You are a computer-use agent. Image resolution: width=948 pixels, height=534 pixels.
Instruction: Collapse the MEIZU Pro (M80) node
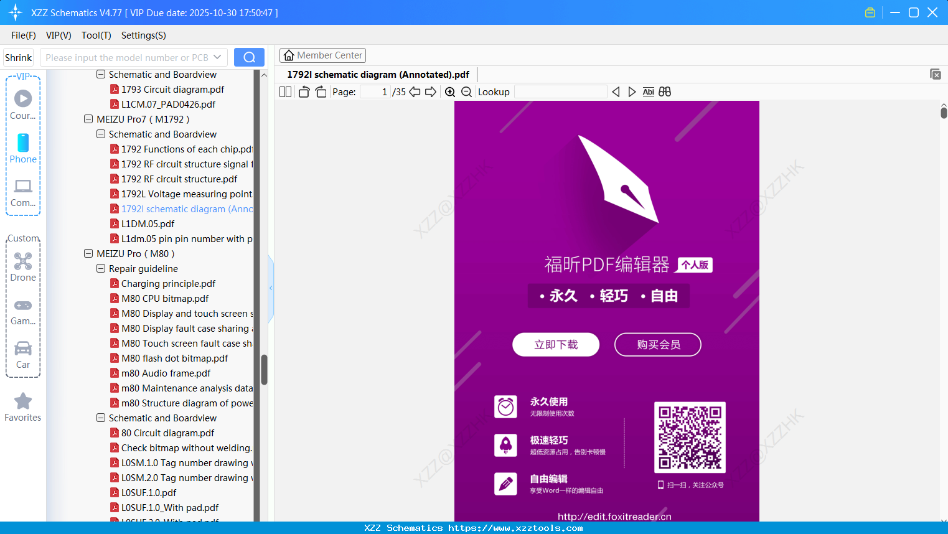88,253
